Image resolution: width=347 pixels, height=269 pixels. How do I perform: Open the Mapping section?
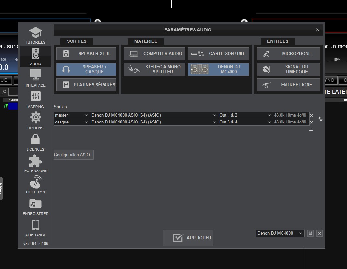[x=36, y=100]
